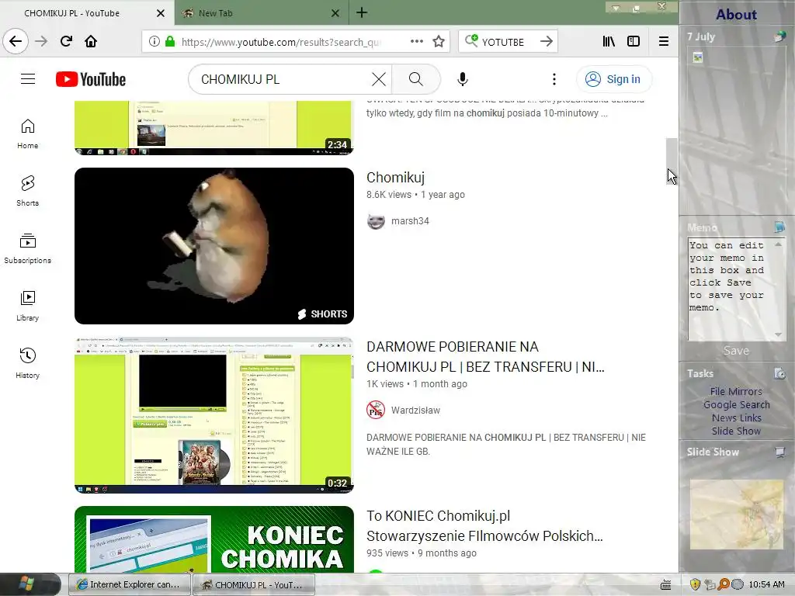Screen dimensions: 795x596
Task: Click inside the memo text box
Action: click(x=731, y=289)
